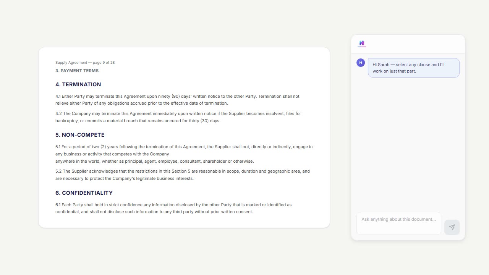This screenshot has width=489, height=275.
Task: Click the 'Hi Sarah' greeting message bubble
Action: tap(413, 68)
